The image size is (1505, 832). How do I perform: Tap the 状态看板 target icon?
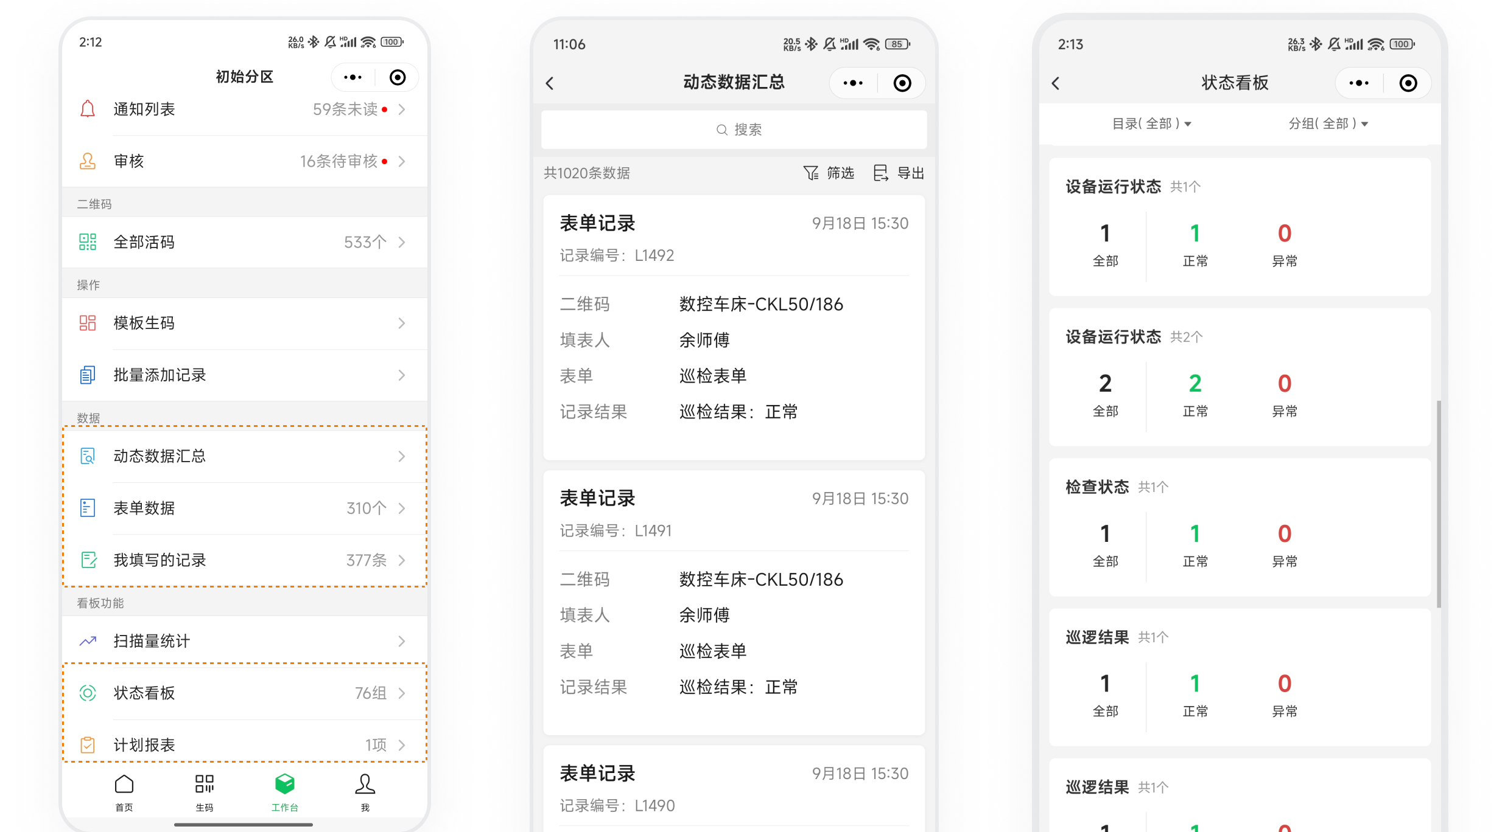[x=88, y=693]
